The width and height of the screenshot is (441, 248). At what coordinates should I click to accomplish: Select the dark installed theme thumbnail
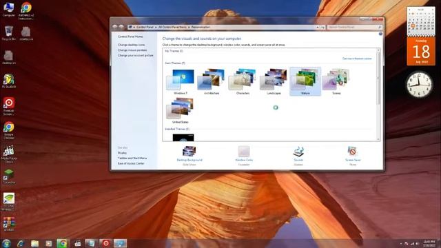coord(183,137)
